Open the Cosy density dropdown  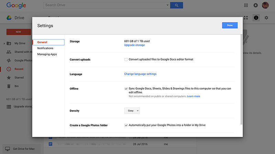132,111
